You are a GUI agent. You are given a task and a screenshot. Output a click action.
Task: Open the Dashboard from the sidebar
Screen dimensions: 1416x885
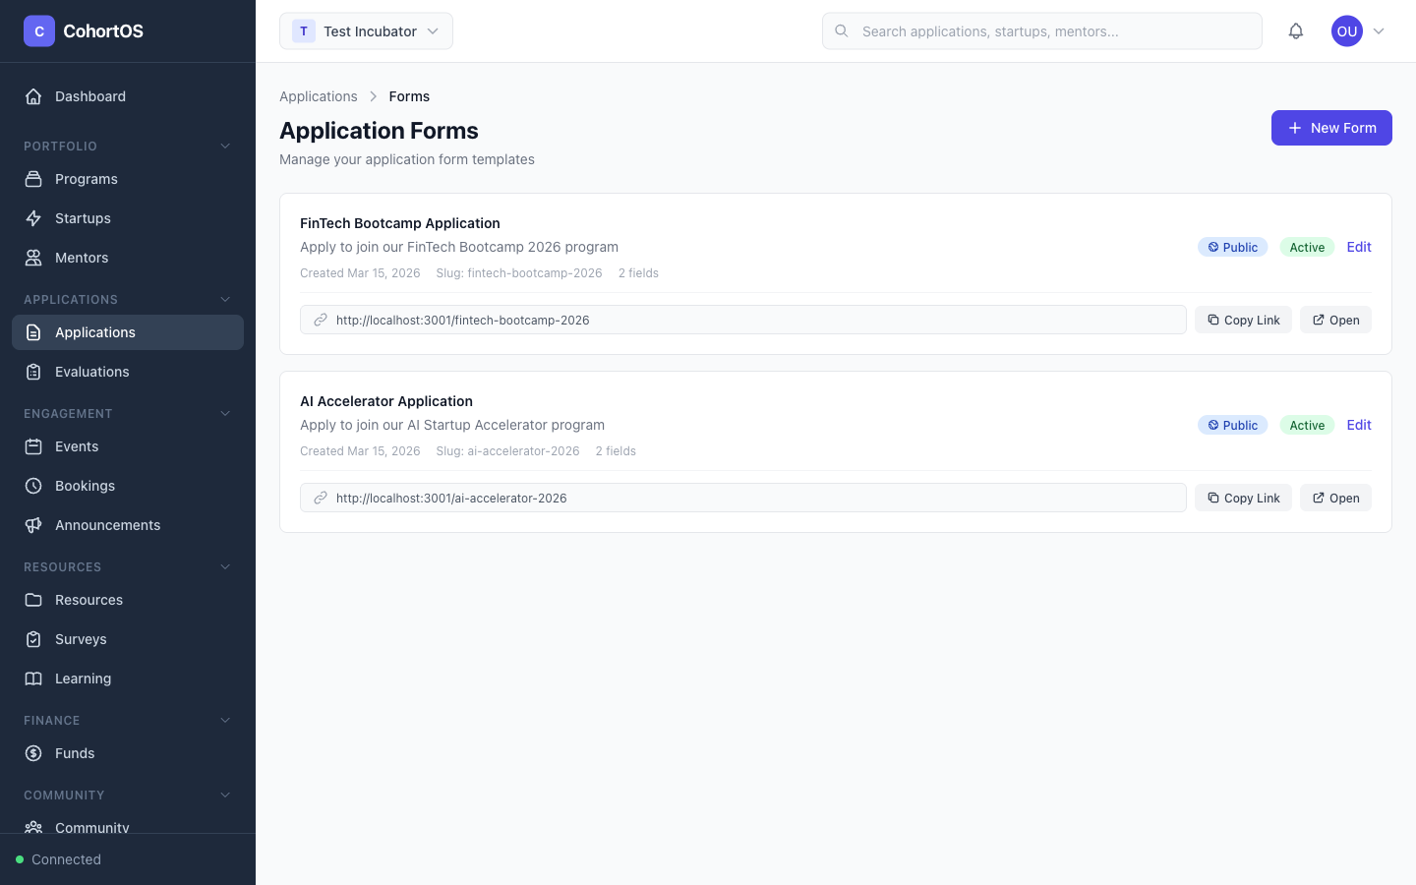point(90,96)
